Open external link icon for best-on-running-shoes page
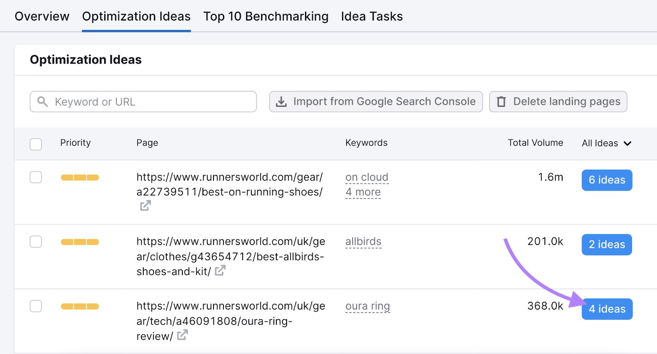The height and width of the screenshot is (354, 657). click(x=145, y=205)
